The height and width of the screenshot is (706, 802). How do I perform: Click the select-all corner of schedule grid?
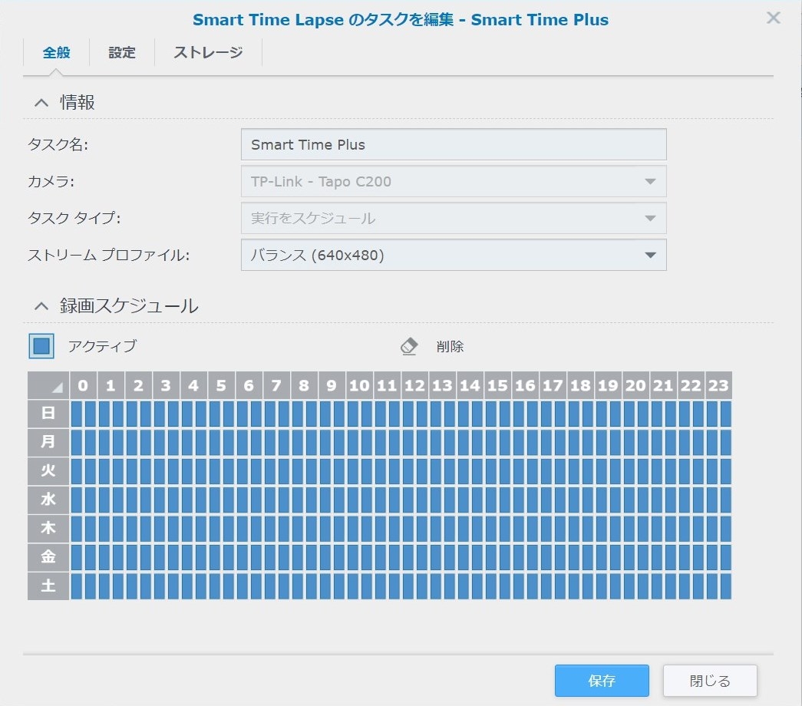(48, 385)
